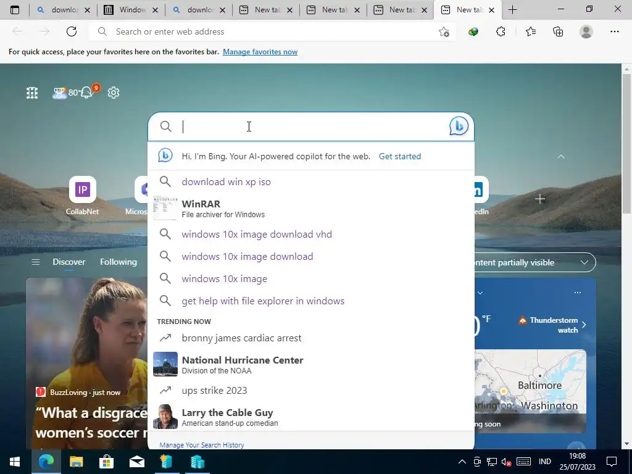The width and height of the screenshot is (632, 474).
Task: Open the Favorites list icon
Action: tap(530, 31)
